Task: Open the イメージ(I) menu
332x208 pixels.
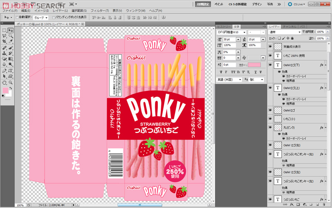Action: (42, 10)
